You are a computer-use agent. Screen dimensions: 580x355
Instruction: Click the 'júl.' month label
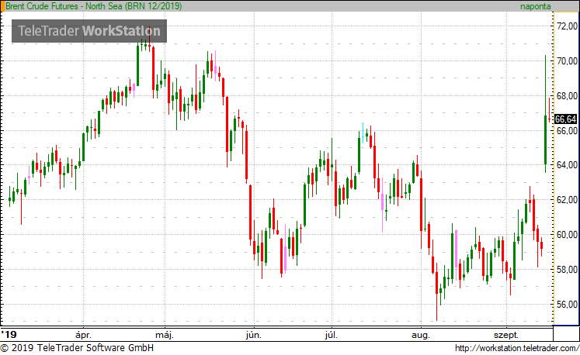(x=332, y=335)
